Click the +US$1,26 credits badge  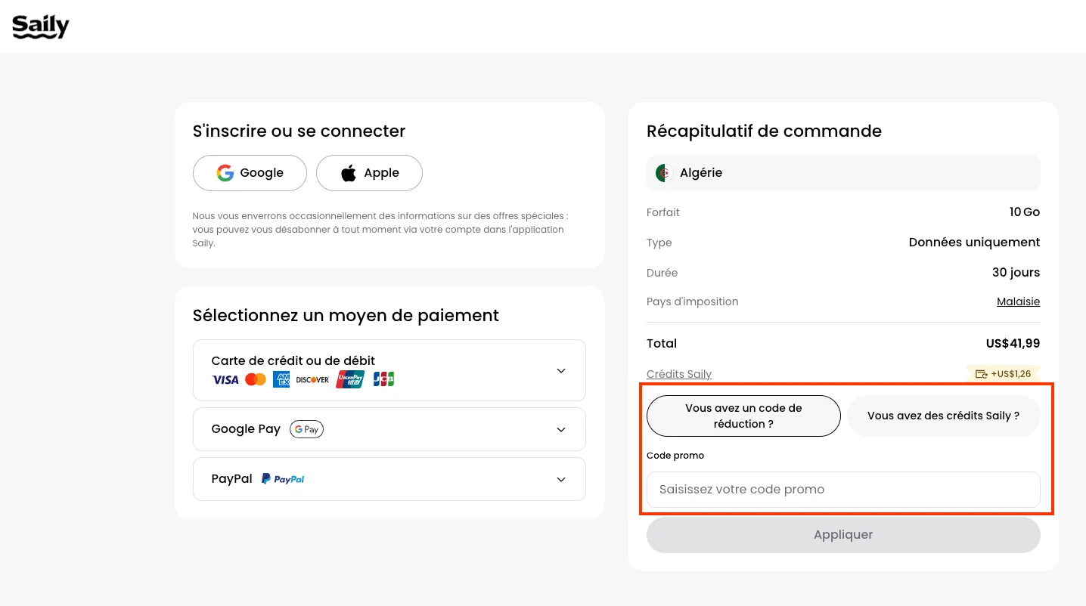(x=1004, y=373)
